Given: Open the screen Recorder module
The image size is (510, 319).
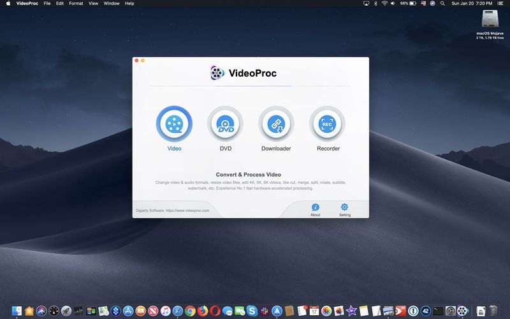Looking at the screenshot, I should click(x=327, y=124).
